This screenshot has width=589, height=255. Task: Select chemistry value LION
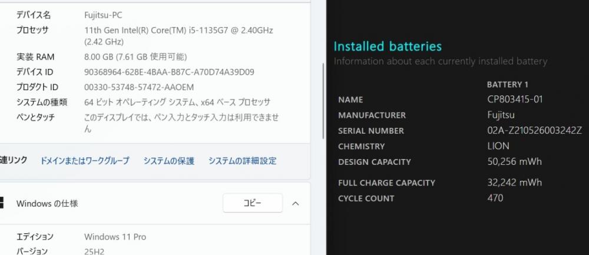pyautogui.click(x=498, y=146)
